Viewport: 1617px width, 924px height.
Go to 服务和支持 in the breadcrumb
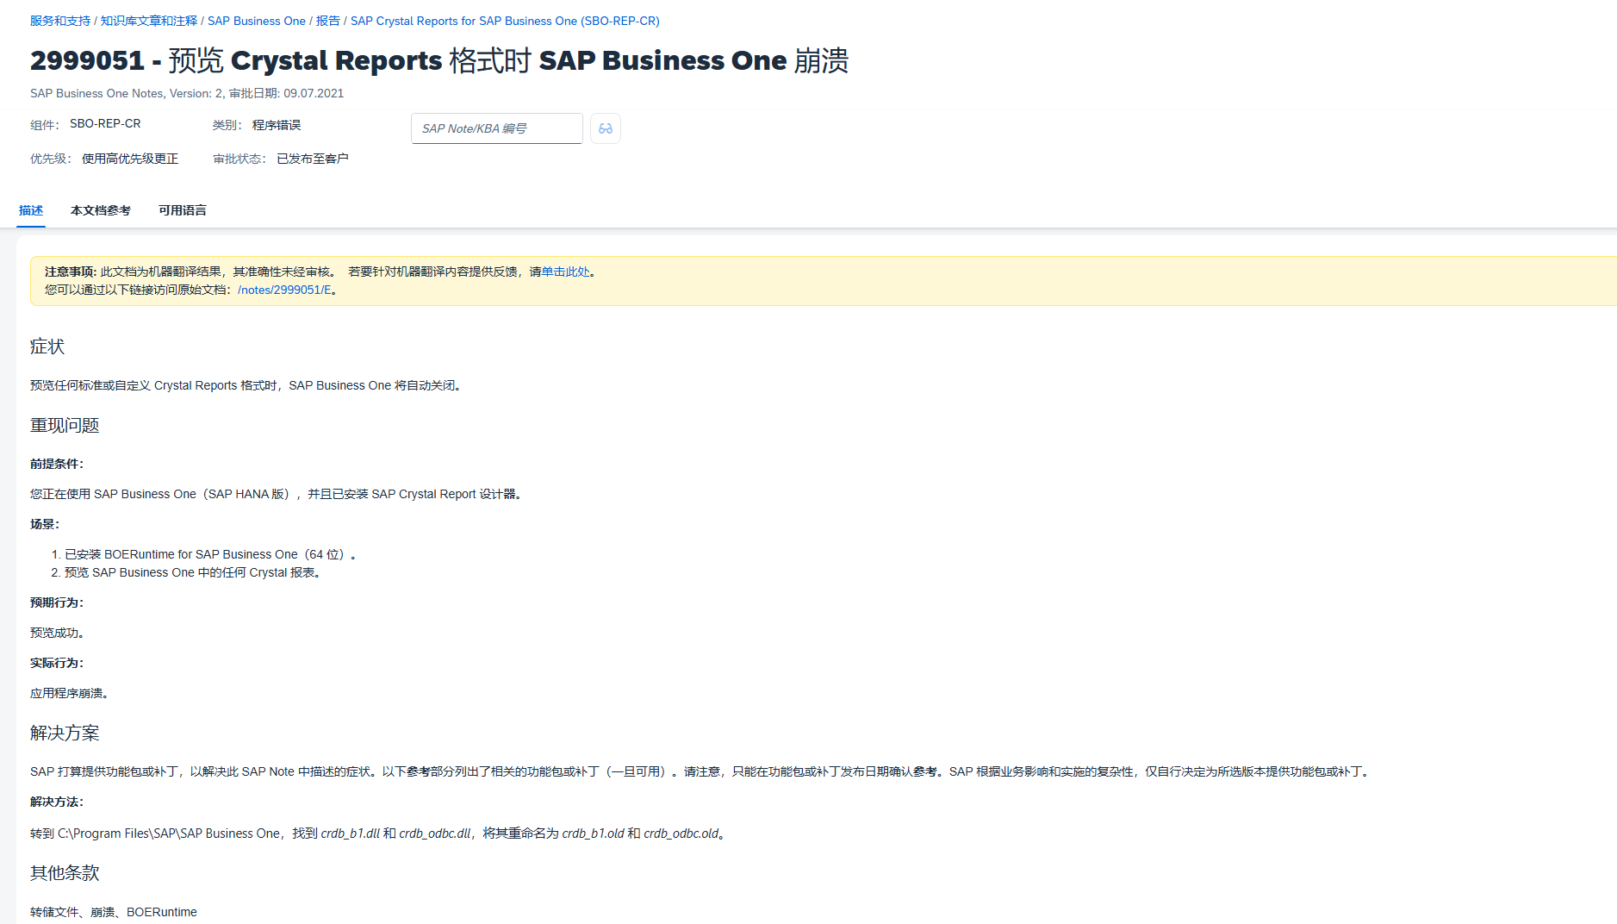coord(60,21)
